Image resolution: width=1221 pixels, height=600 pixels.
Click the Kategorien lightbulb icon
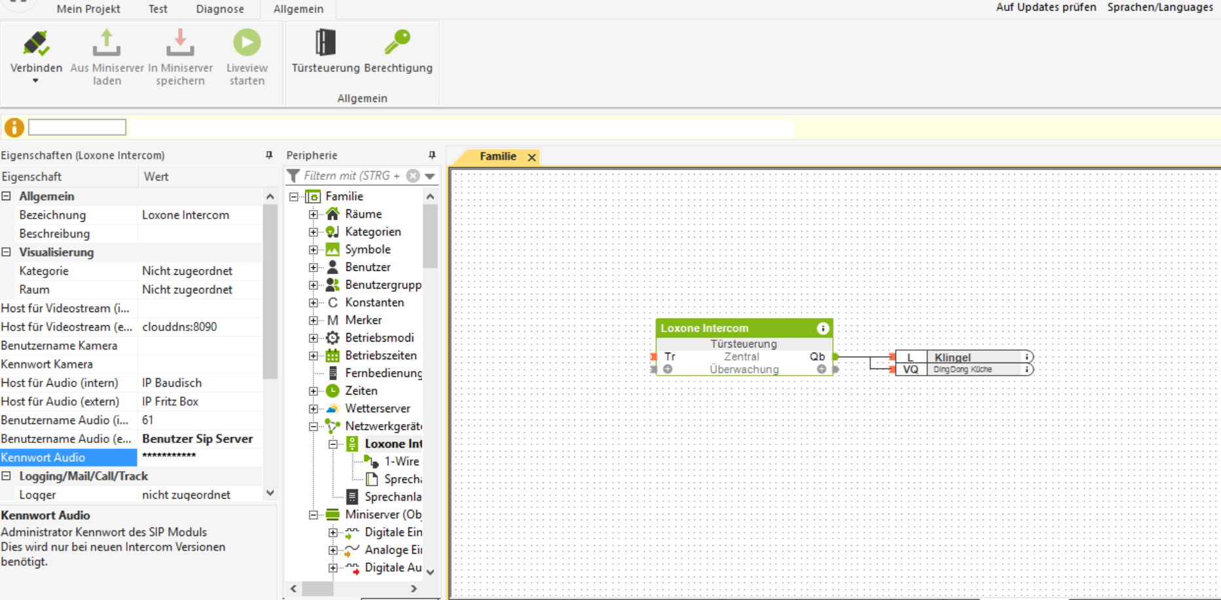point(333,232)
